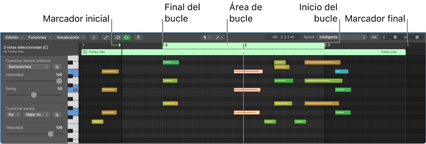The image size is (426, 144).
Task: Click the '3 notas seleccionadas (C)' text
Action: (x=26, y=47)
